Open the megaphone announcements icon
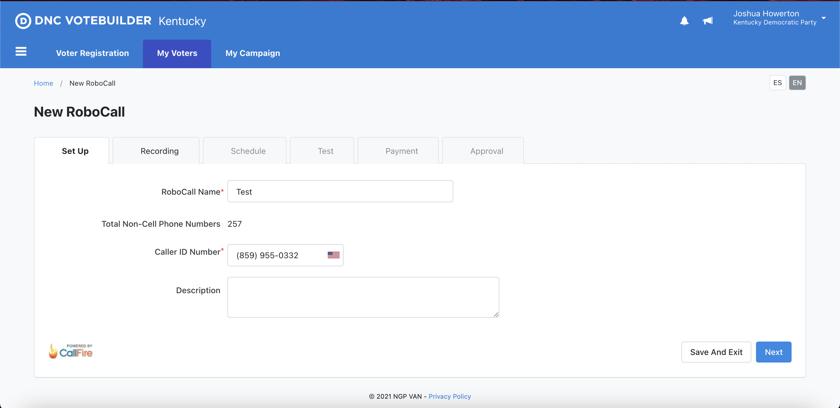Screen dimensions: 840x408 pyautogui.click(x=707, y=21)
